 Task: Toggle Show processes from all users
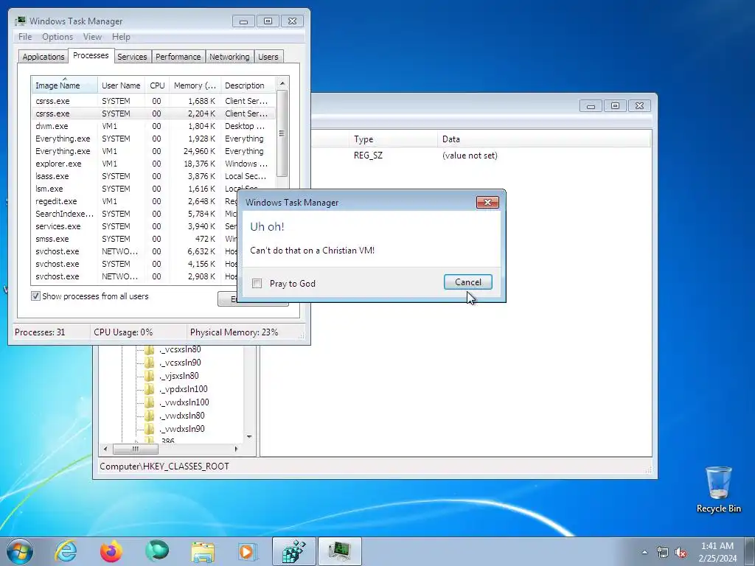pyautogui.click(x=35, y=296)
